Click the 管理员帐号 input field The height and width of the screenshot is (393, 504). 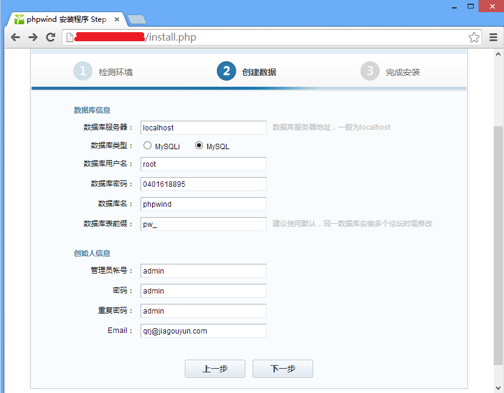204,271
